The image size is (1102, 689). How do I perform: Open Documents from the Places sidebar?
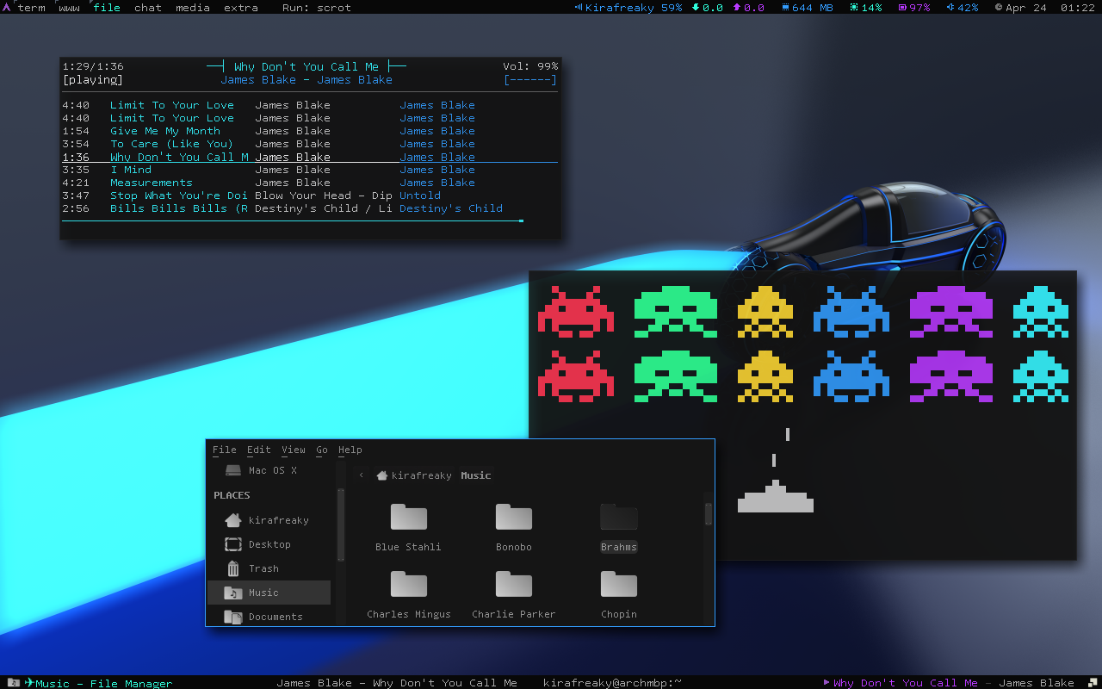[x=269, y=617]
